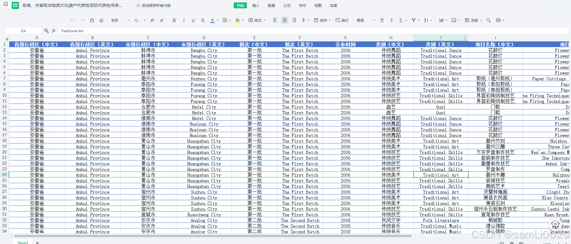Toggle strikethrough formatting
The height and width of the screenshot is (244, 571).
pos(203,20)
